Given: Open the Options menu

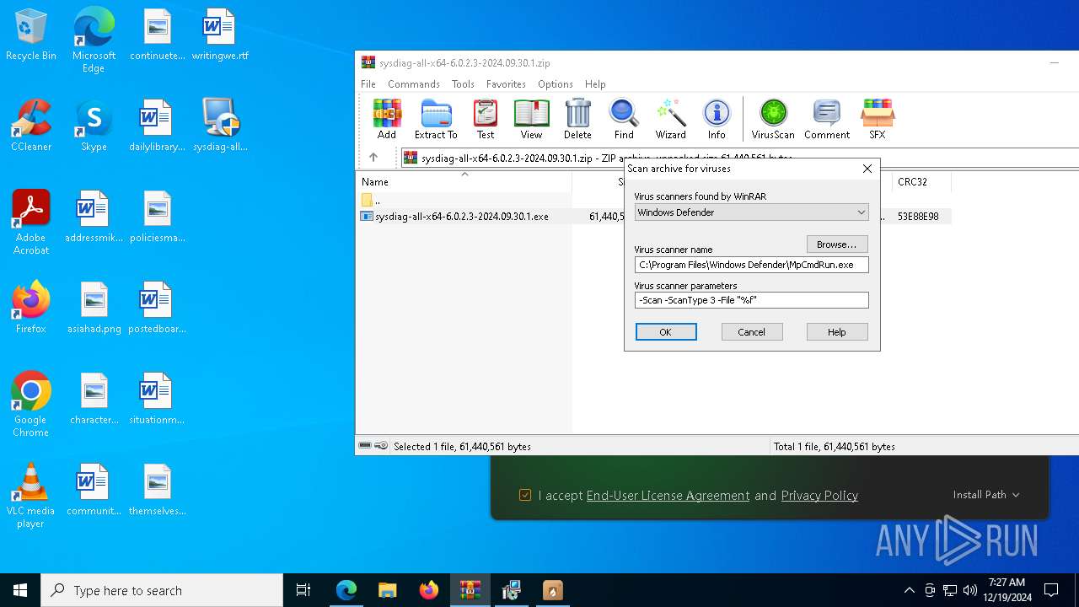Looking at the screenshot, I should point(556,84).
